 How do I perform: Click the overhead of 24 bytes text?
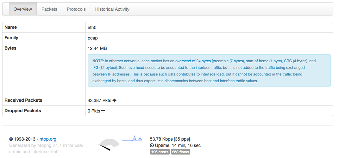[193, 61]
